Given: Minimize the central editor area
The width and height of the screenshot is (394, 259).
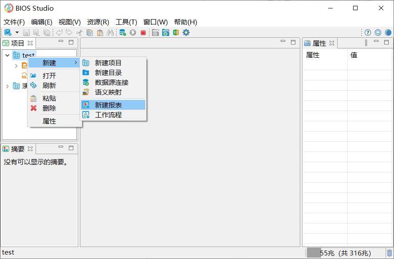Looking at the screenshot, I should (x=283, y=41).
